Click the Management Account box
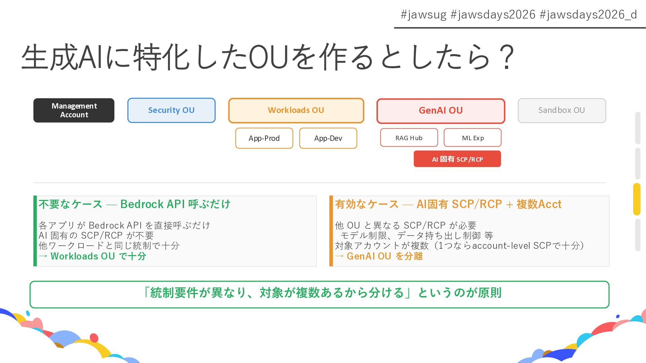This screenshot has width=646, height=363. tap(74, 110)
